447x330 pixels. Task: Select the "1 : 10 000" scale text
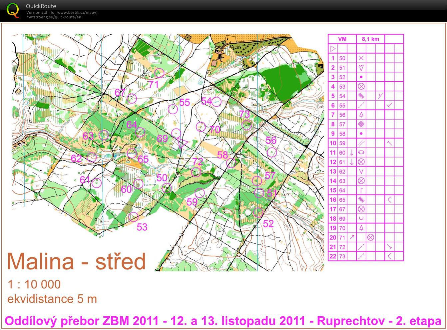coord(34,284)
